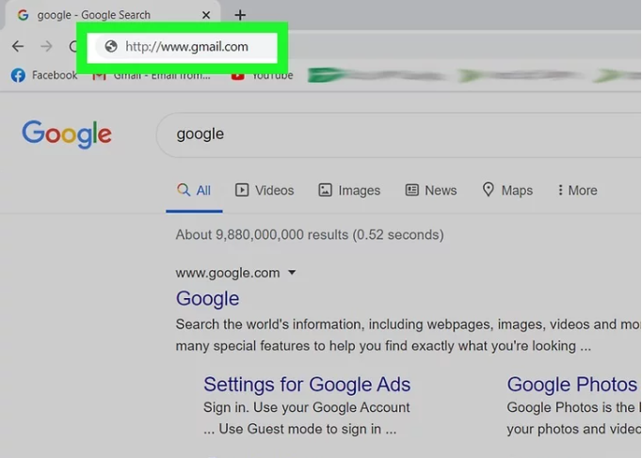Open a new tab with the plus button
The width and height of the screenshot is (642, 458).
(240, 15)
